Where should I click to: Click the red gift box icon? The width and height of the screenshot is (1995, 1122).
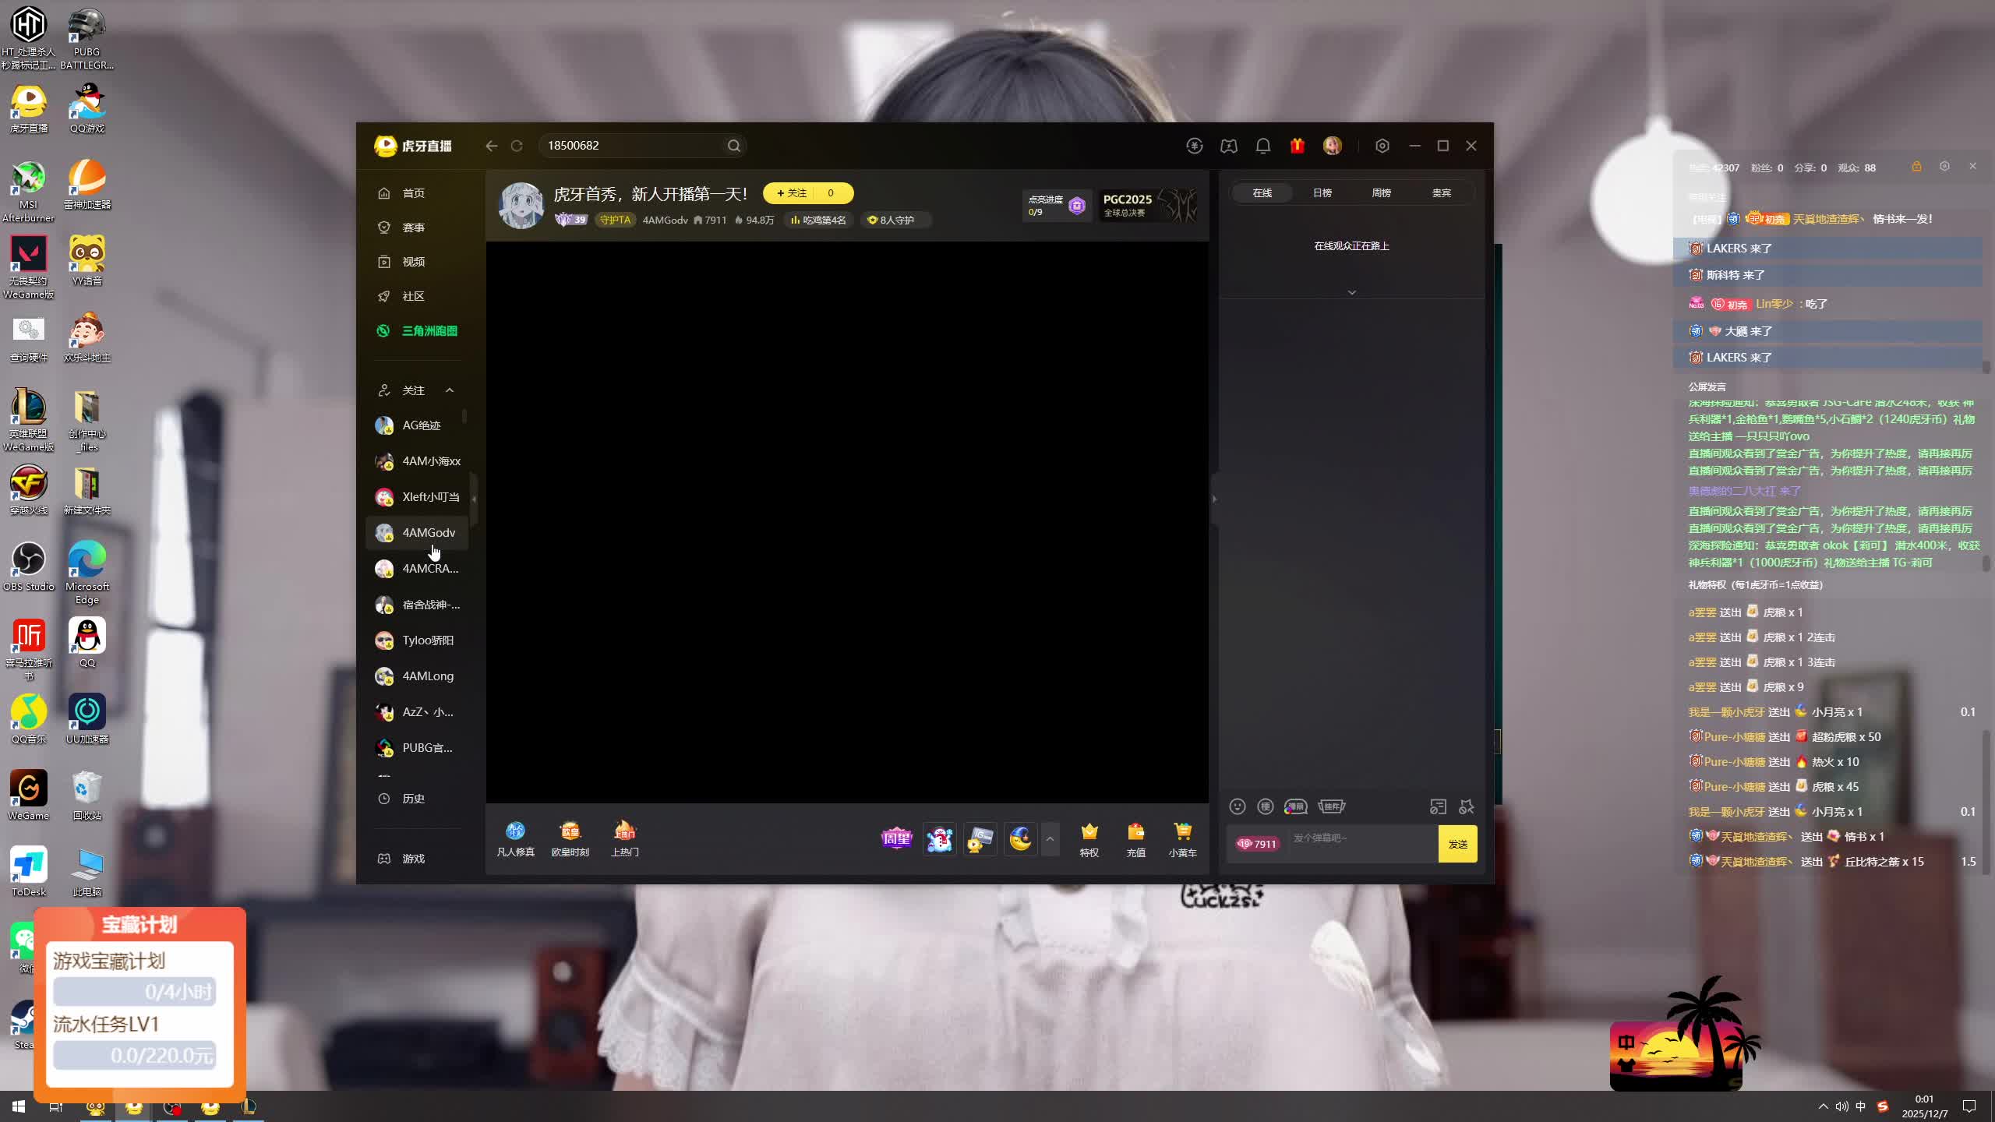tap(1297, 146)
